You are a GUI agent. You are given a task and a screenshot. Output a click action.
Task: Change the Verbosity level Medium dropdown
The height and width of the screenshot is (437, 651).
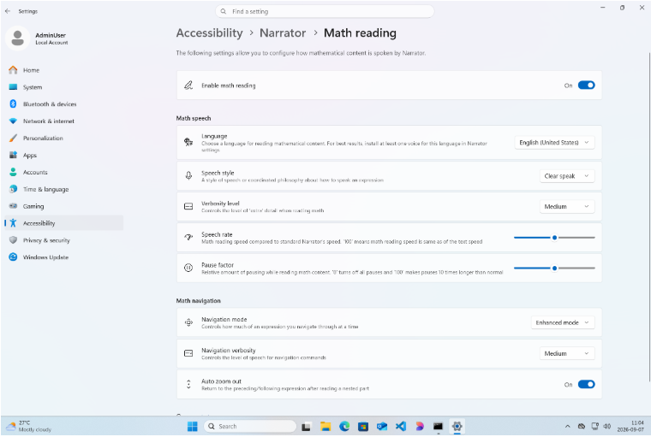pyautogui.click(x=567, y=206)
